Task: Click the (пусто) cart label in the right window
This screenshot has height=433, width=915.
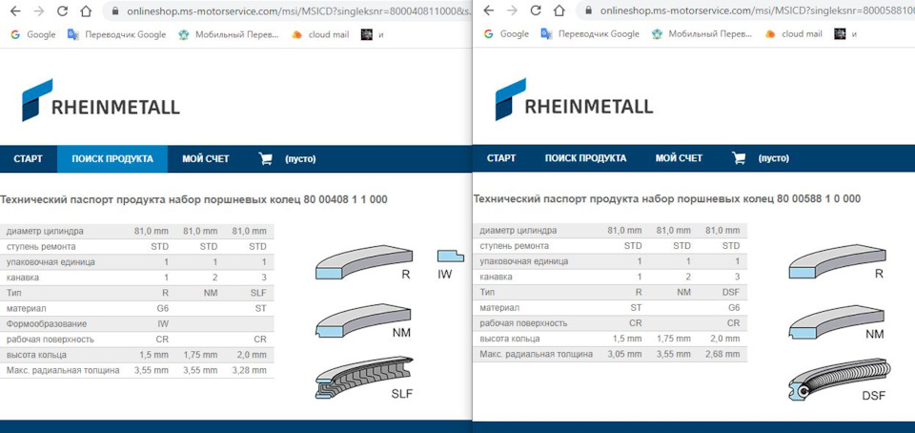Action: (774, 158)
